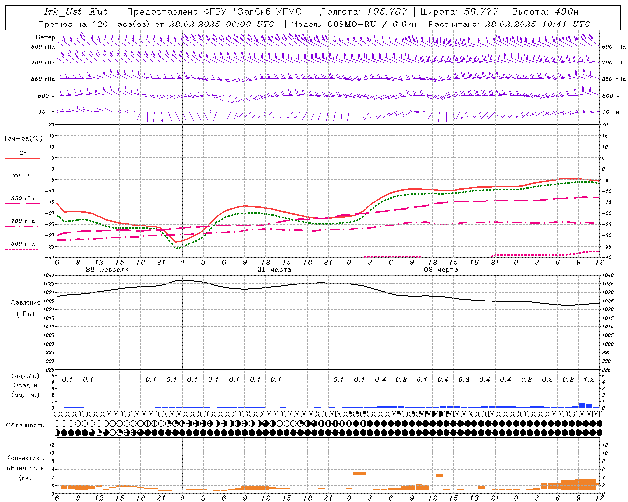Click the "28 февраля" date label

(107, 270)
